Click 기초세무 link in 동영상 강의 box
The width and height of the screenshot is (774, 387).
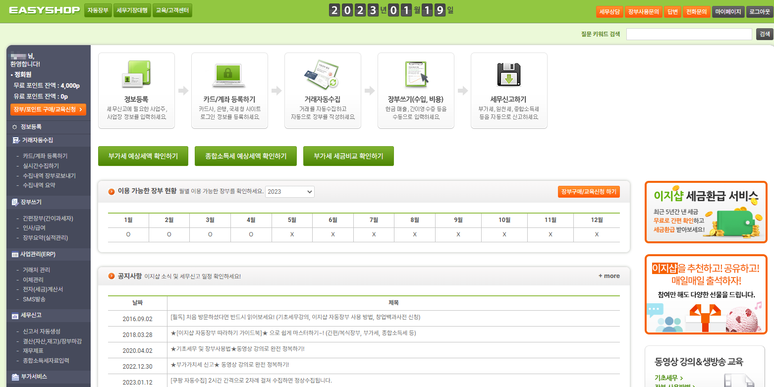click(x=668, y=378)
